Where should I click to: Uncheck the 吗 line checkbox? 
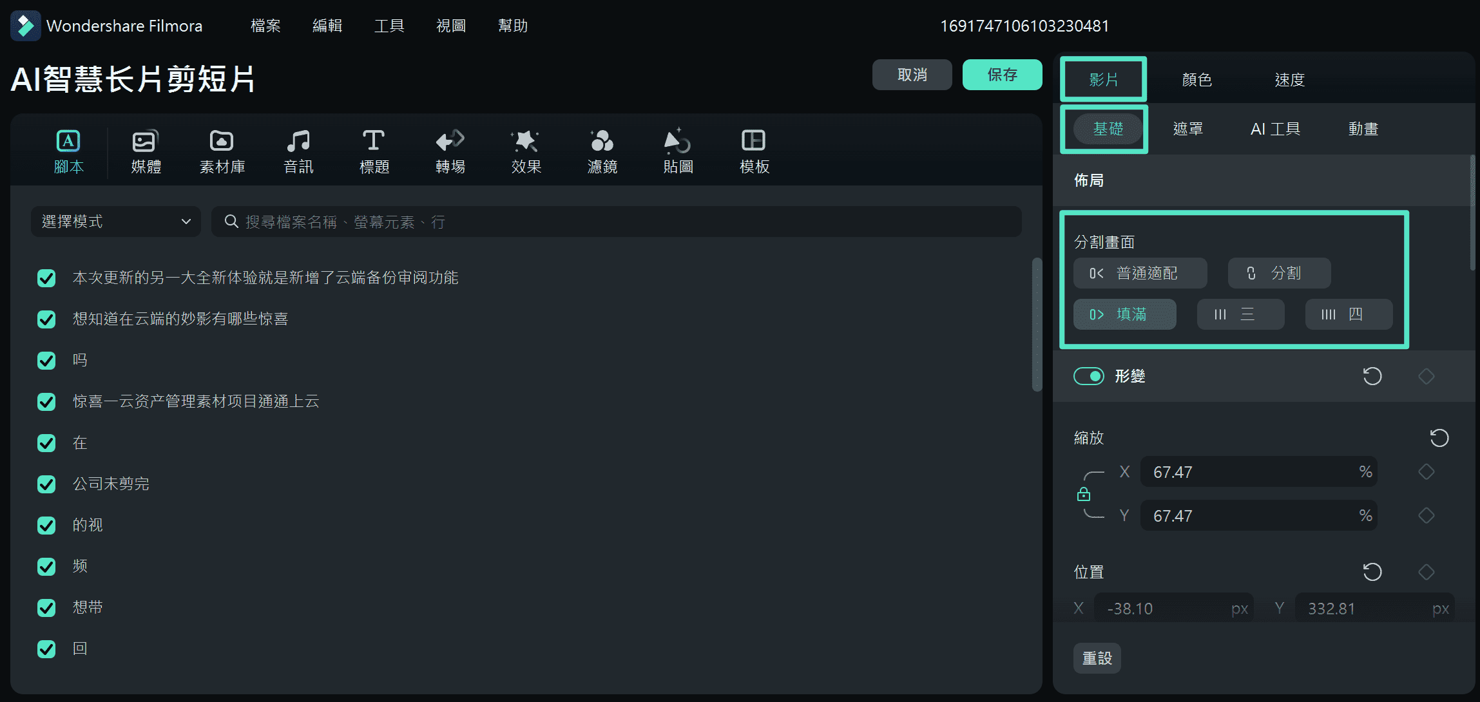pos(46,361)
